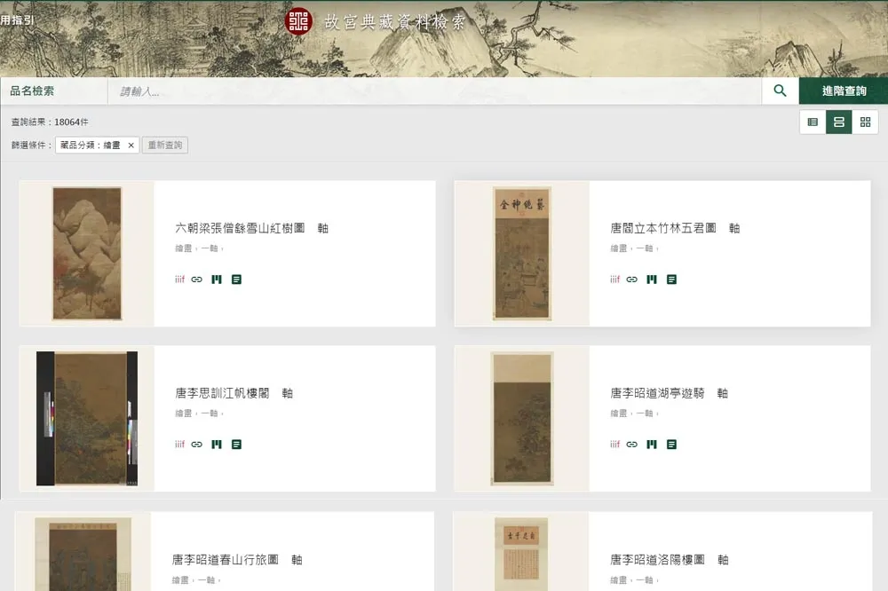Viewport: 888px width, 591px height.
Task: Open the 用指引 usage guide link
Action: click(x=17, y=20)
